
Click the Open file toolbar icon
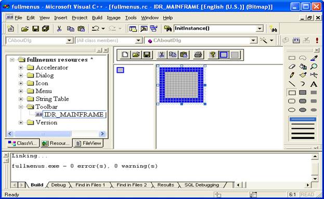(x=25, y=29)
